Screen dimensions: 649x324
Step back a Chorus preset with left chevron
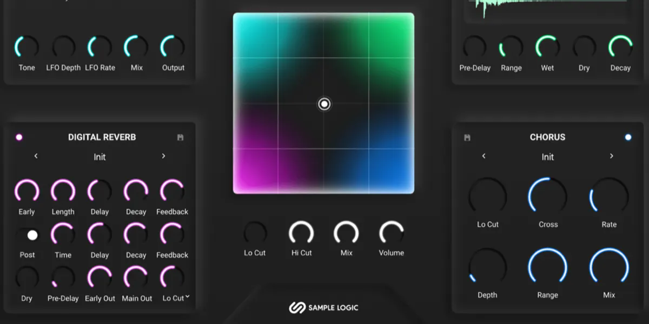(x=484, y=156)
